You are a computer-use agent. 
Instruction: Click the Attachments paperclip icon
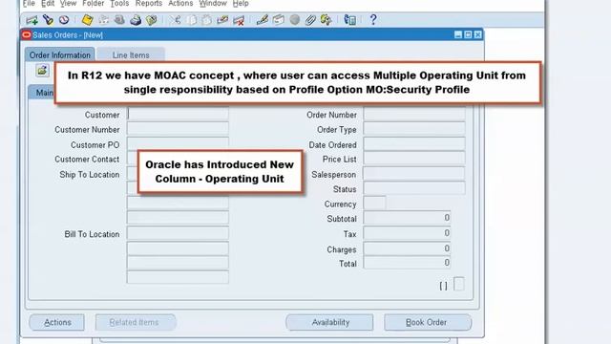[310, 19]
